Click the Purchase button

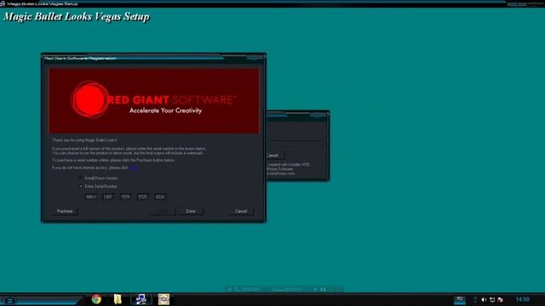pos(65,211)
